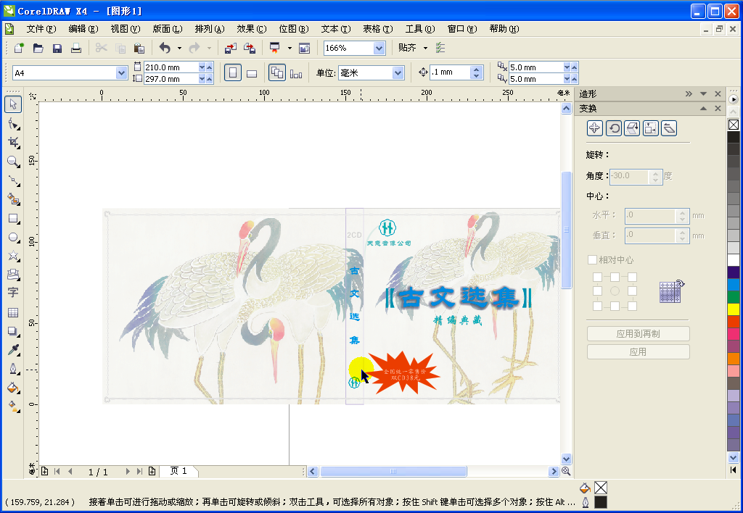Pick the Freehand curve tool
Image resolution: width=743 pixels, height=513 pixels.
coord(13,180)
